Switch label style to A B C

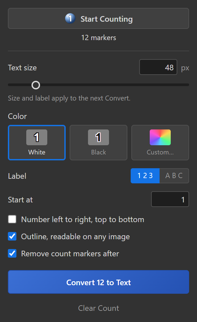pos(174,176)
